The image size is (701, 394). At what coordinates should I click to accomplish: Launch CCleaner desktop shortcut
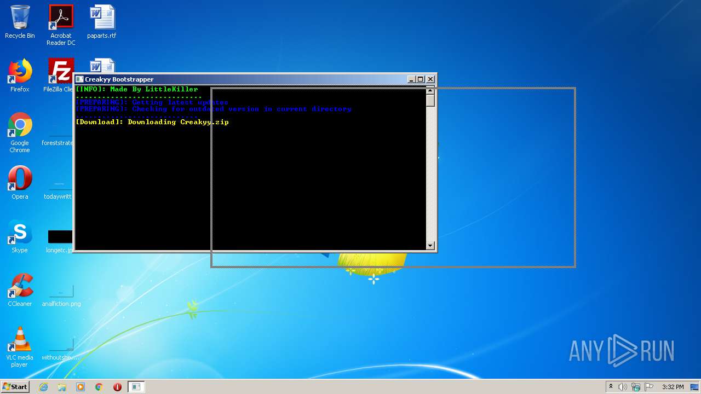tap(20, 290)
